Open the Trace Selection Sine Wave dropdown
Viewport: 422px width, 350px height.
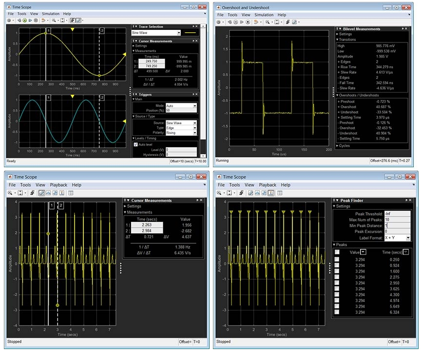(179, 33)
